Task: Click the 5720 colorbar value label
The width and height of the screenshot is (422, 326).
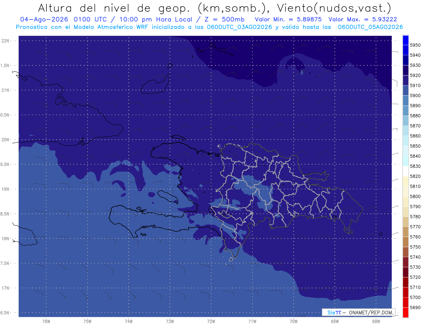Action: pos(415,277)
